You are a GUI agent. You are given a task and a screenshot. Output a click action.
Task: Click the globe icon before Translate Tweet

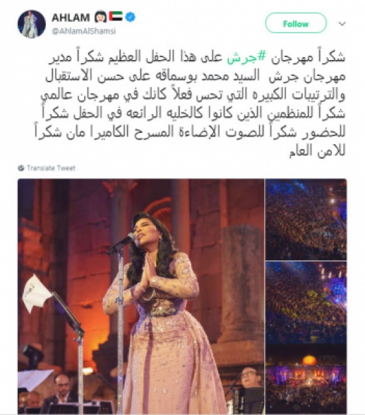pyautogui.click(x=21, y=168)
